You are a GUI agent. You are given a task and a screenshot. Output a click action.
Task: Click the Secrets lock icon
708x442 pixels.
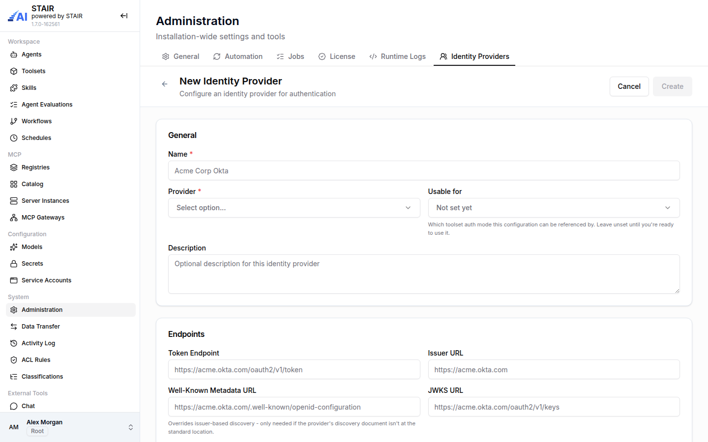pyautogui.click(x=14, y=264)
